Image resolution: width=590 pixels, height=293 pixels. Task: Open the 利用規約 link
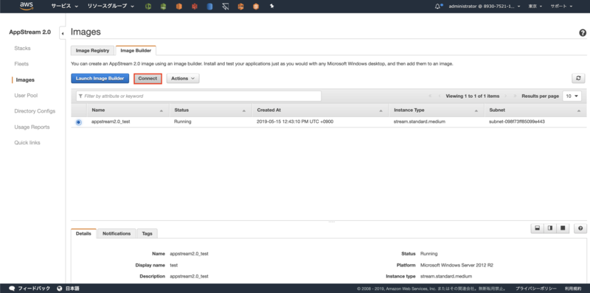tap(574, 289)
